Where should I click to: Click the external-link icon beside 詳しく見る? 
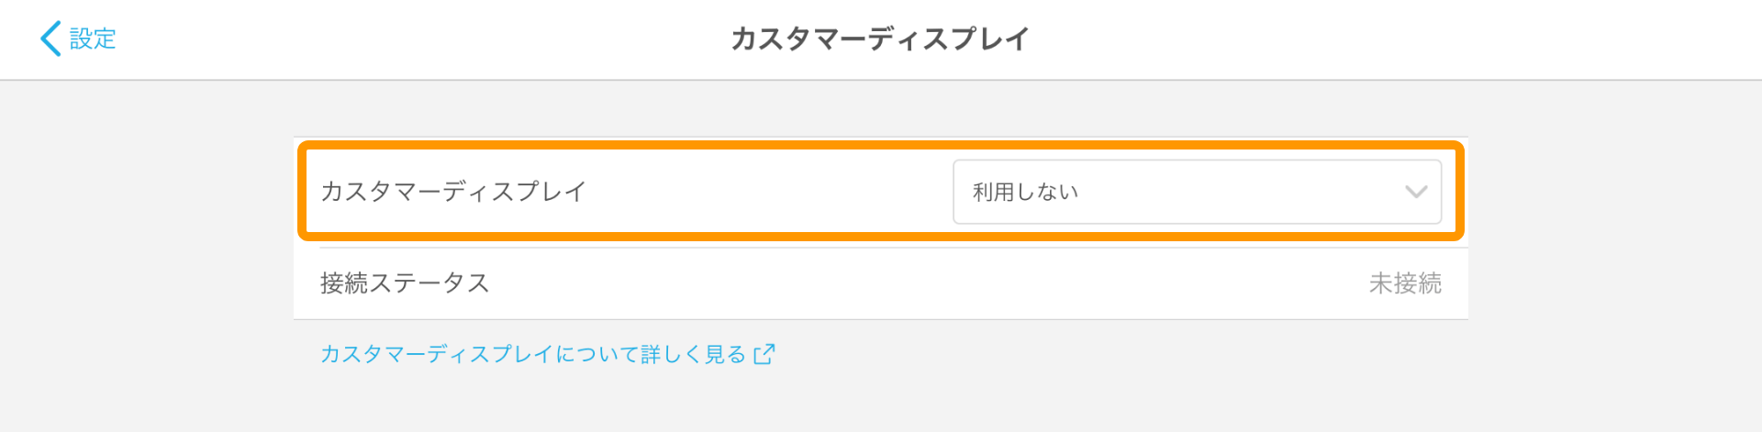tap(764, 354)
